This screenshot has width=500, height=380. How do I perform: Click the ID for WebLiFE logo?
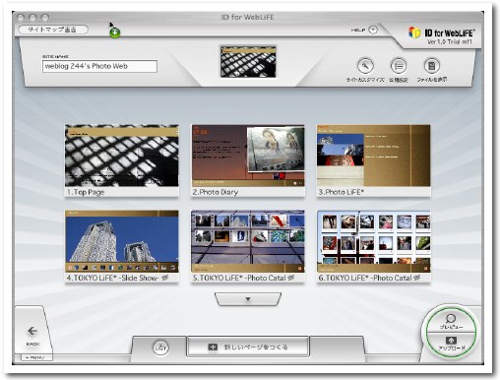pyautogui.click(x=441, y=35)
